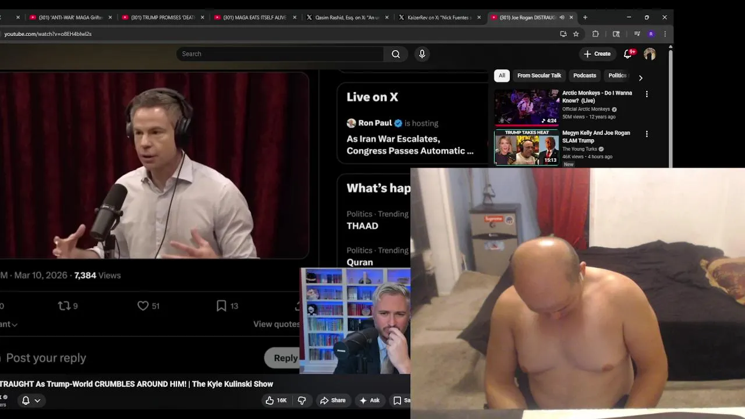Viewport: 745px width, 419px height.
Task: Open YouTube notifications bell
Action: tap(627, 54)
